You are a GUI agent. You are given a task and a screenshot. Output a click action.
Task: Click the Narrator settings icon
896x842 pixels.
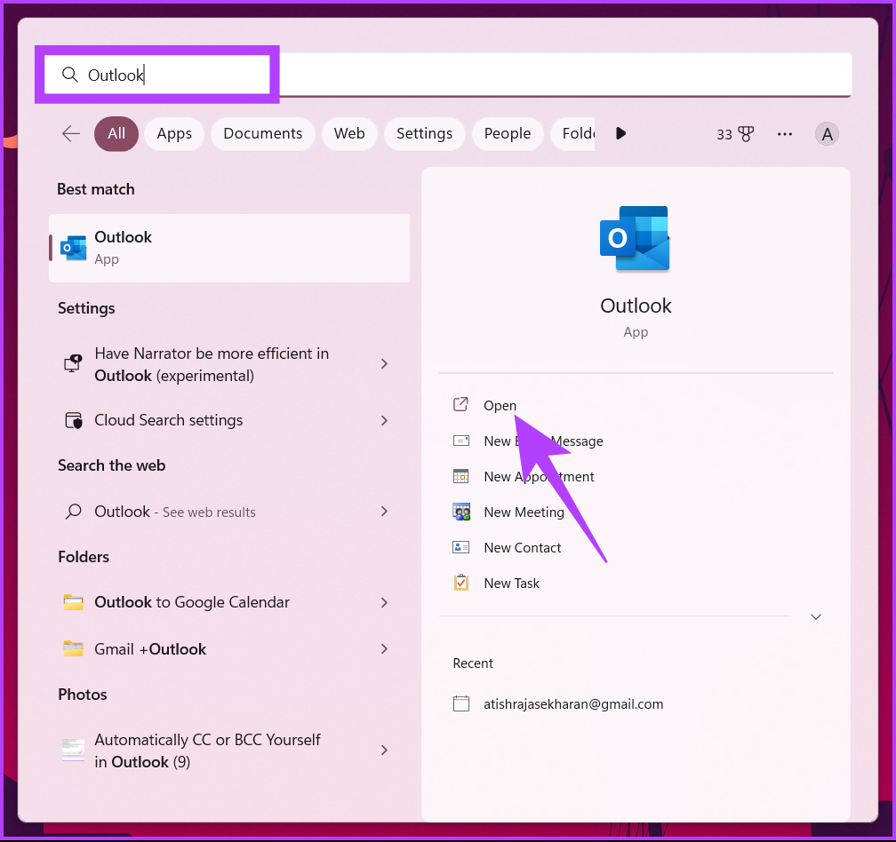(73, 363)
